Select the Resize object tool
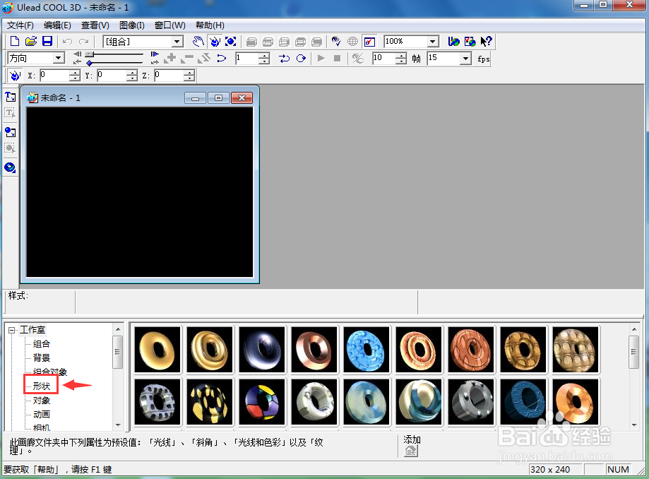The width and height of the screenshot is (649, 479). (x=230, y=42)
